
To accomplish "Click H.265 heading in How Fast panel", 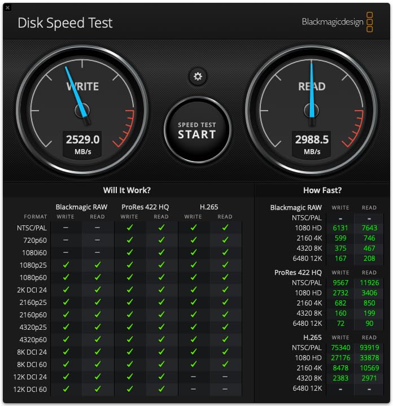I will coord(312,338).
